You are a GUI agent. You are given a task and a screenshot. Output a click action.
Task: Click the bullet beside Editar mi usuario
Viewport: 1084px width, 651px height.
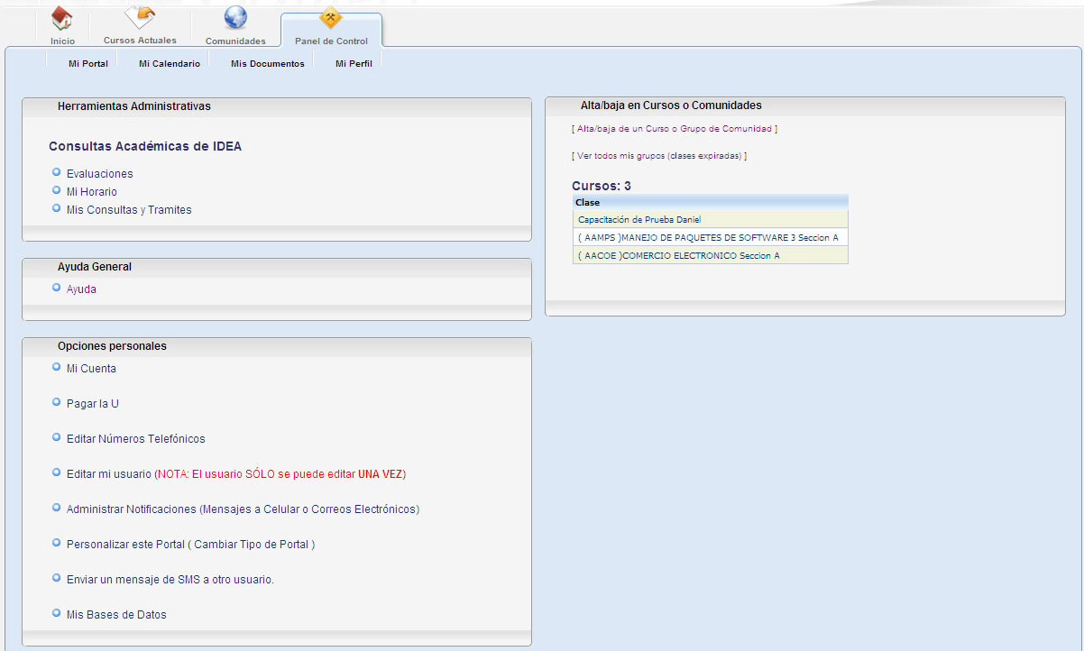(x=57, y=472)
